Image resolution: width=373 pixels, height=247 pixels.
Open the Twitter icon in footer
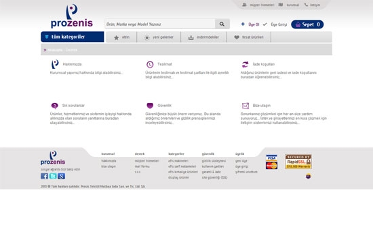(x=53, y=176)
